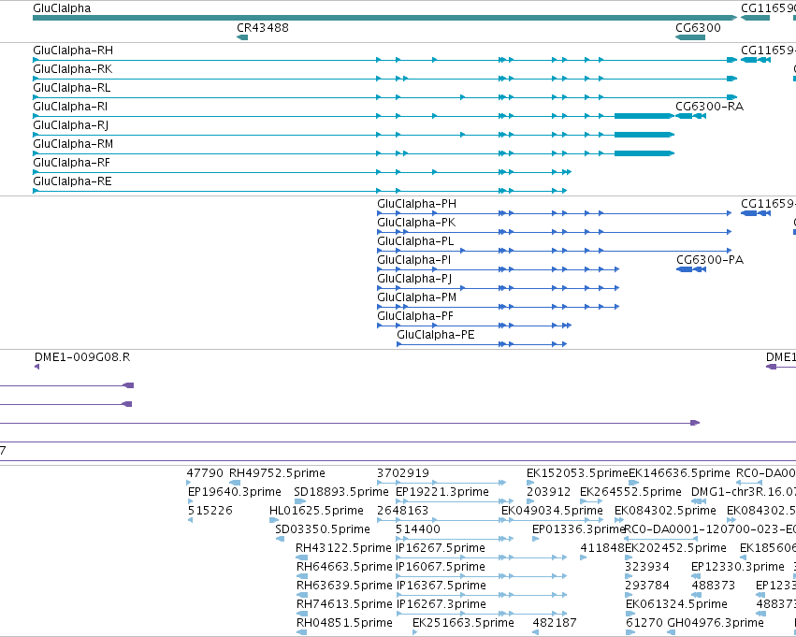
Task: Click the 3702919 feature label
Action: pyautogui.click(x=402, y=473)
